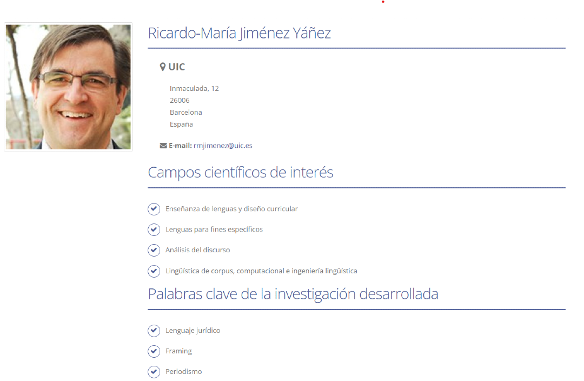
Task: Select the name heading Ricardo-María Jiménez Yáñez
Action: [239, 33]
